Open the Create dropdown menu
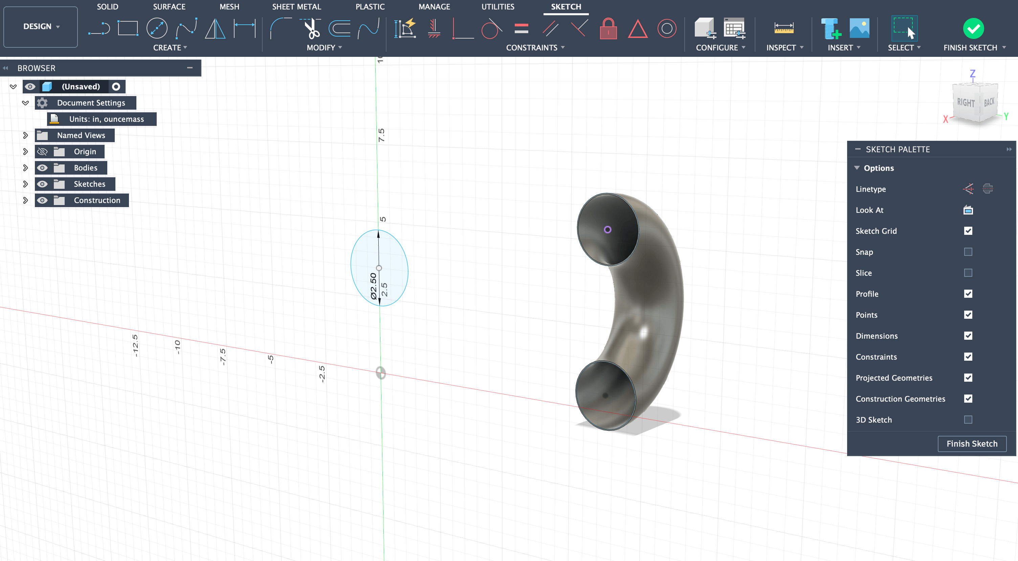The width and height of the screenshot is (1018, 561). [x=170, y=47]
